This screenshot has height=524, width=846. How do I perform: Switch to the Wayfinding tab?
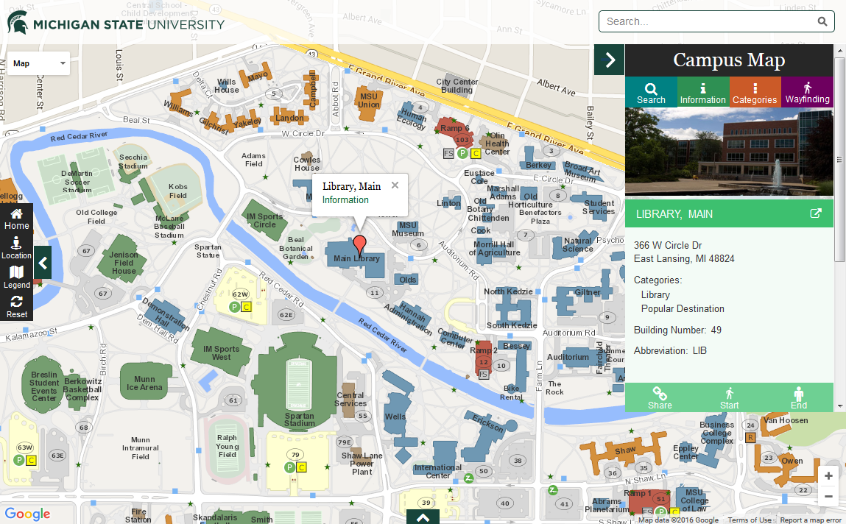(x=807, y=92)
